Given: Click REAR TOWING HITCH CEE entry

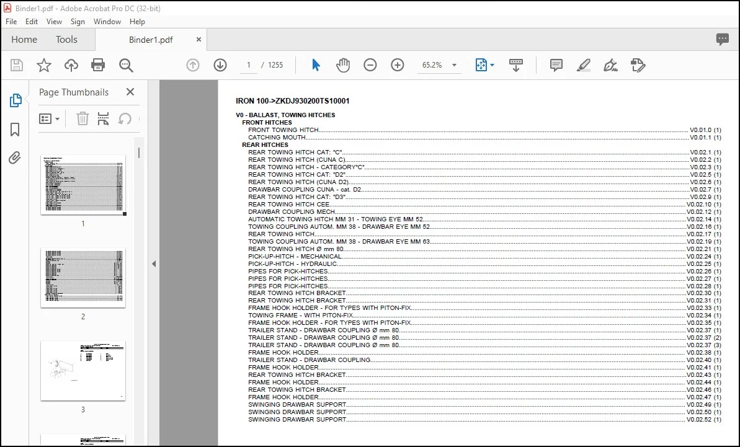Looking at the screenshot, I should click(x=484, y=204).
